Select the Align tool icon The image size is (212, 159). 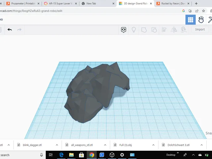click(164, 29)
